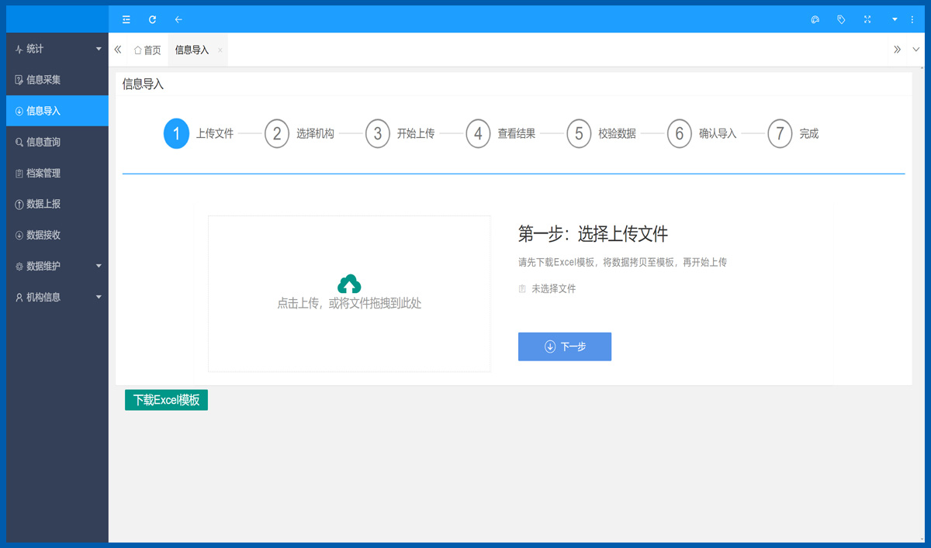Toggle the sidebar collapse menu icon
The height and width of the screenshot is (548, 931).
click(126, 19)
